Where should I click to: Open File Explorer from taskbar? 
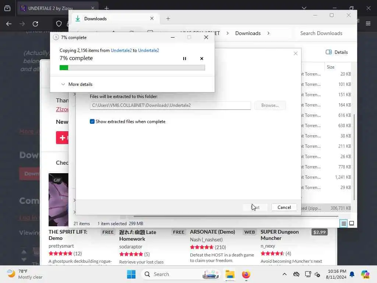pyautogui.click(x=230, y=274)
